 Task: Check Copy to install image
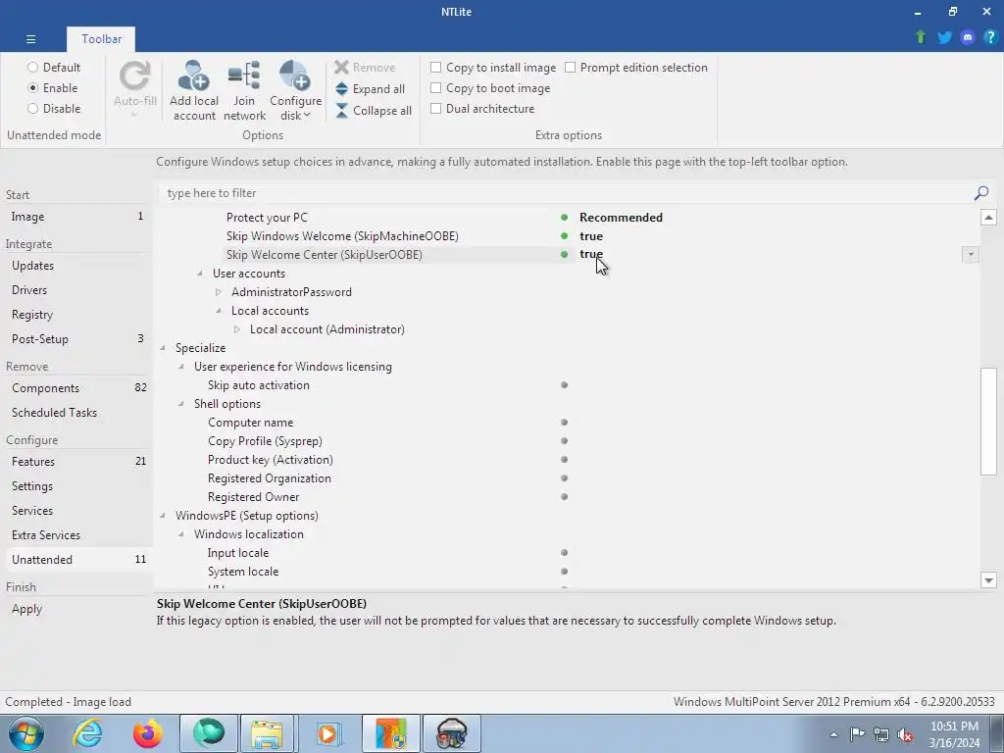[493, 68]
